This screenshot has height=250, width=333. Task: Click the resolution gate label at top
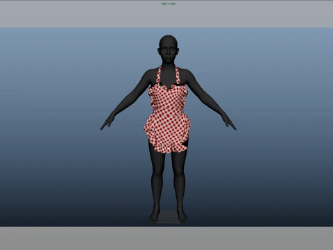pyautogui.click(x=168, y=3)
